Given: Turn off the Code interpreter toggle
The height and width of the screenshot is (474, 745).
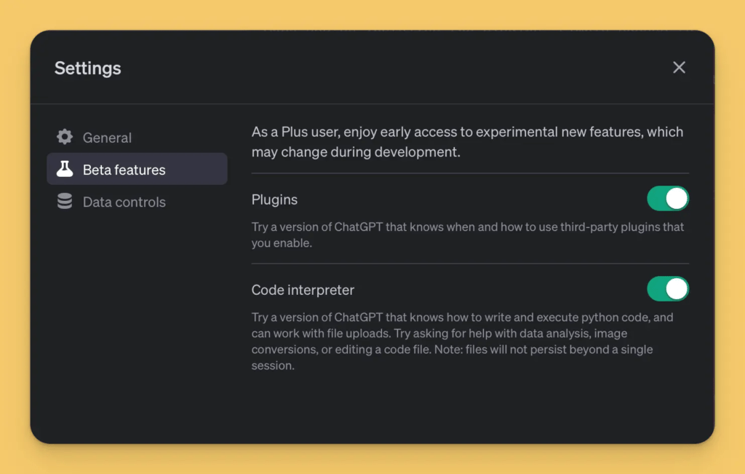Looking at the screenshot, I should point(668,289).
